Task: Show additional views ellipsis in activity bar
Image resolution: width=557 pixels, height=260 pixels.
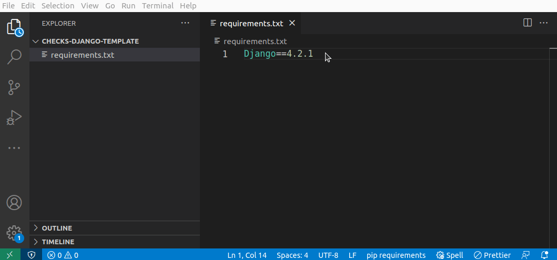Action: pyautogui.click(x=14, y=148)
